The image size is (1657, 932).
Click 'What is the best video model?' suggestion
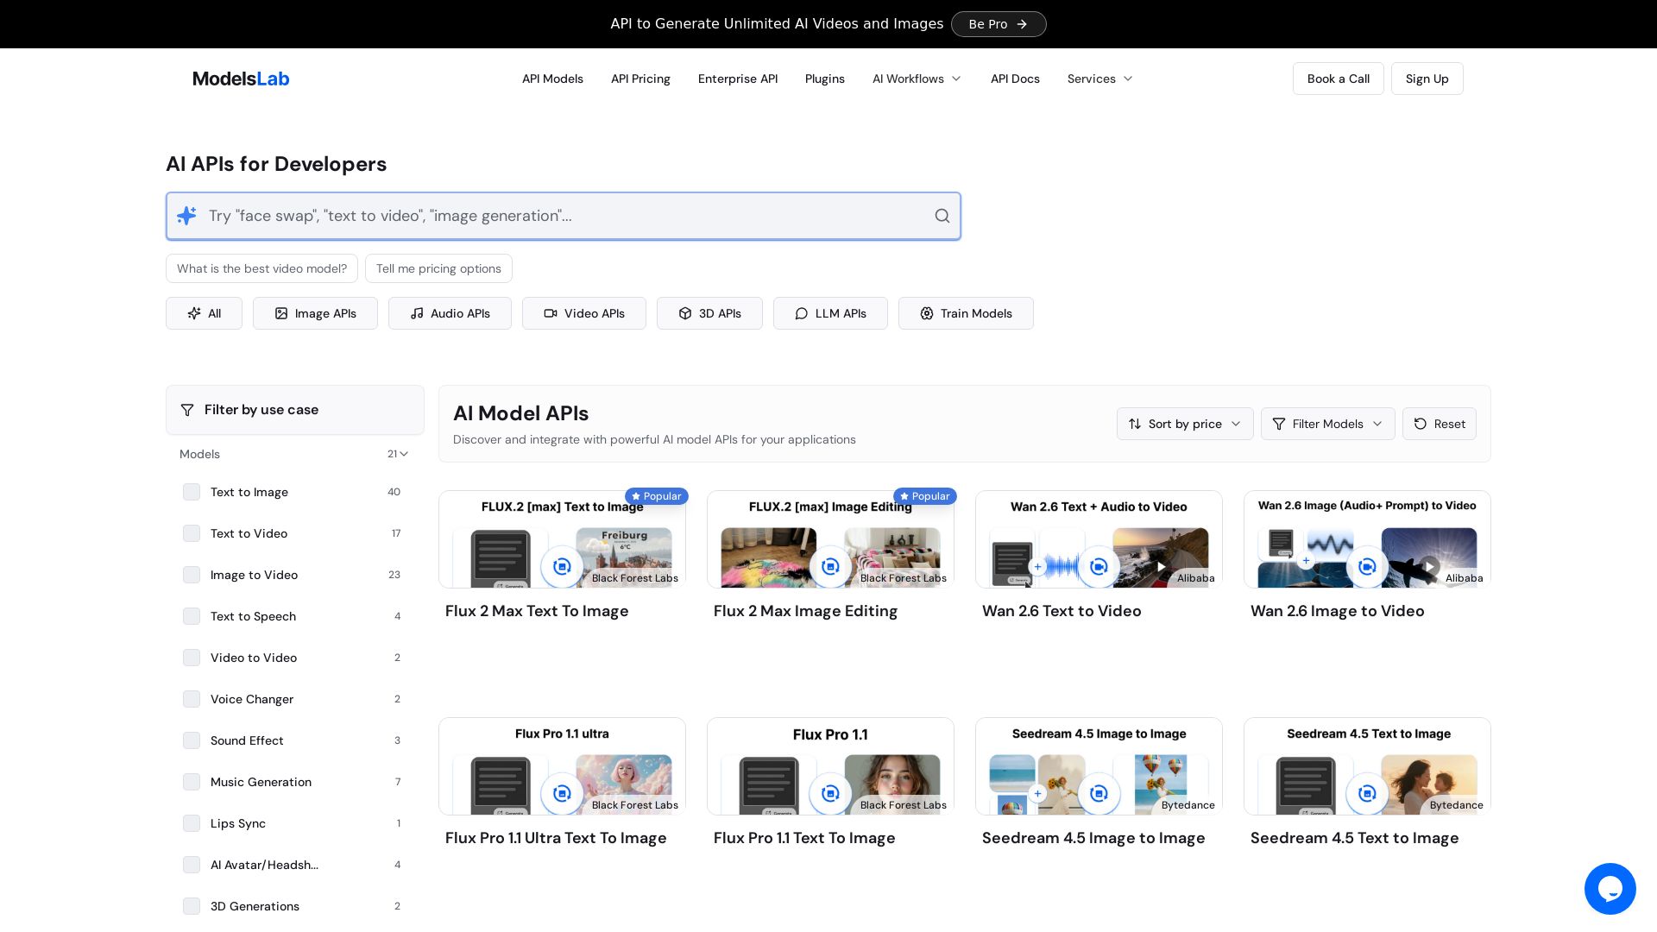pos(261,268)
